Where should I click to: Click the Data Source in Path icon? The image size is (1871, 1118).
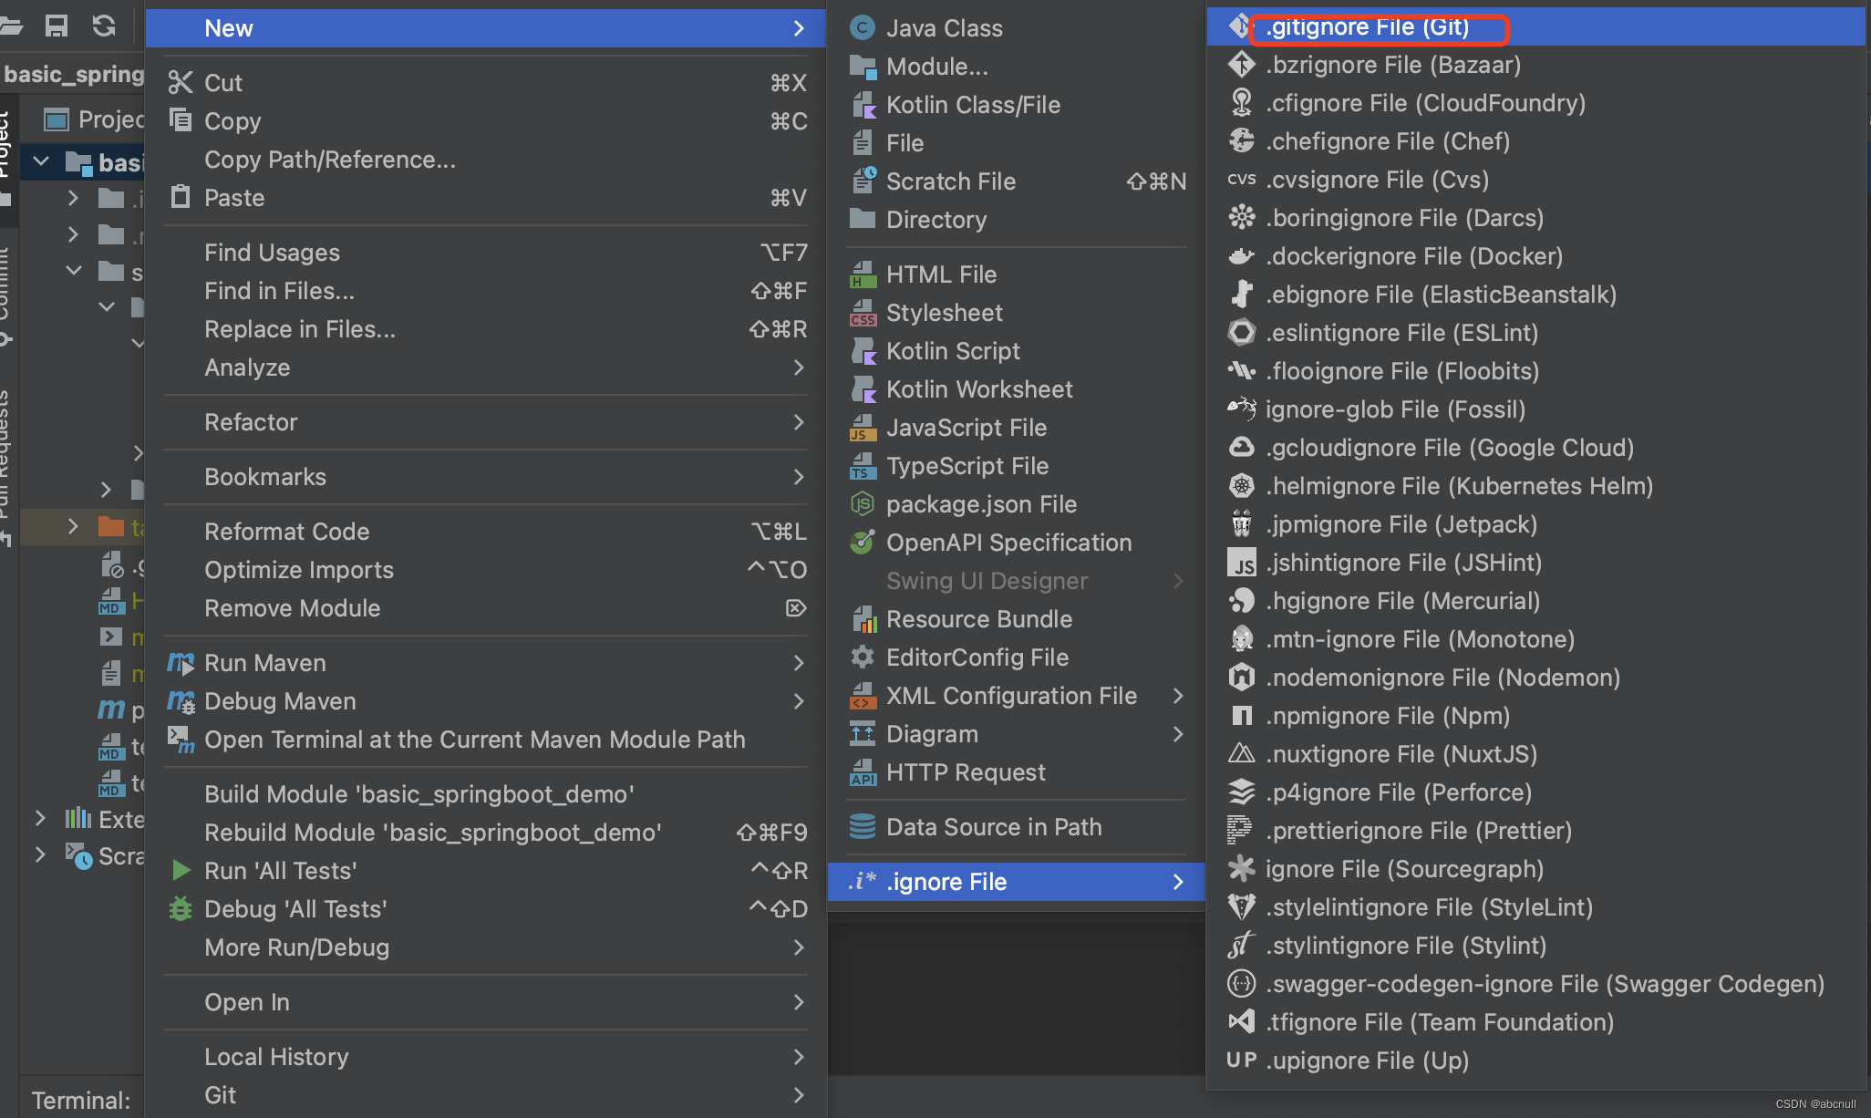tap(862, 826)
